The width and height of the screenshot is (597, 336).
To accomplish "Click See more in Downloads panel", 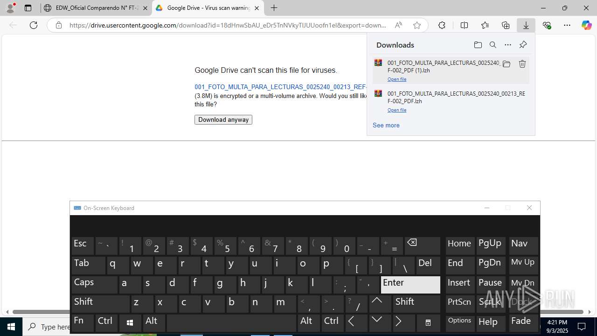I will 386,125.
